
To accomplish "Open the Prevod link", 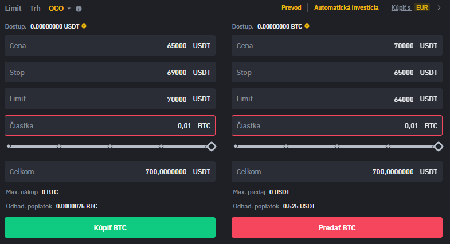I will coord(291,8).
